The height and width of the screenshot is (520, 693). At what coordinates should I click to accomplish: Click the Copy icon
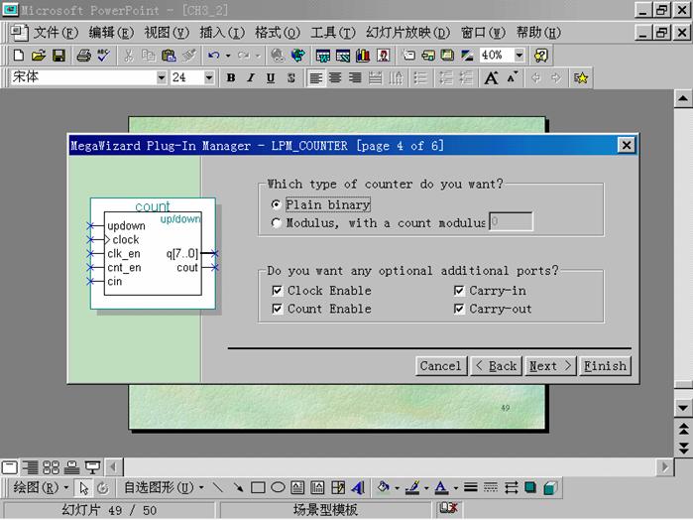click(148, 56)
